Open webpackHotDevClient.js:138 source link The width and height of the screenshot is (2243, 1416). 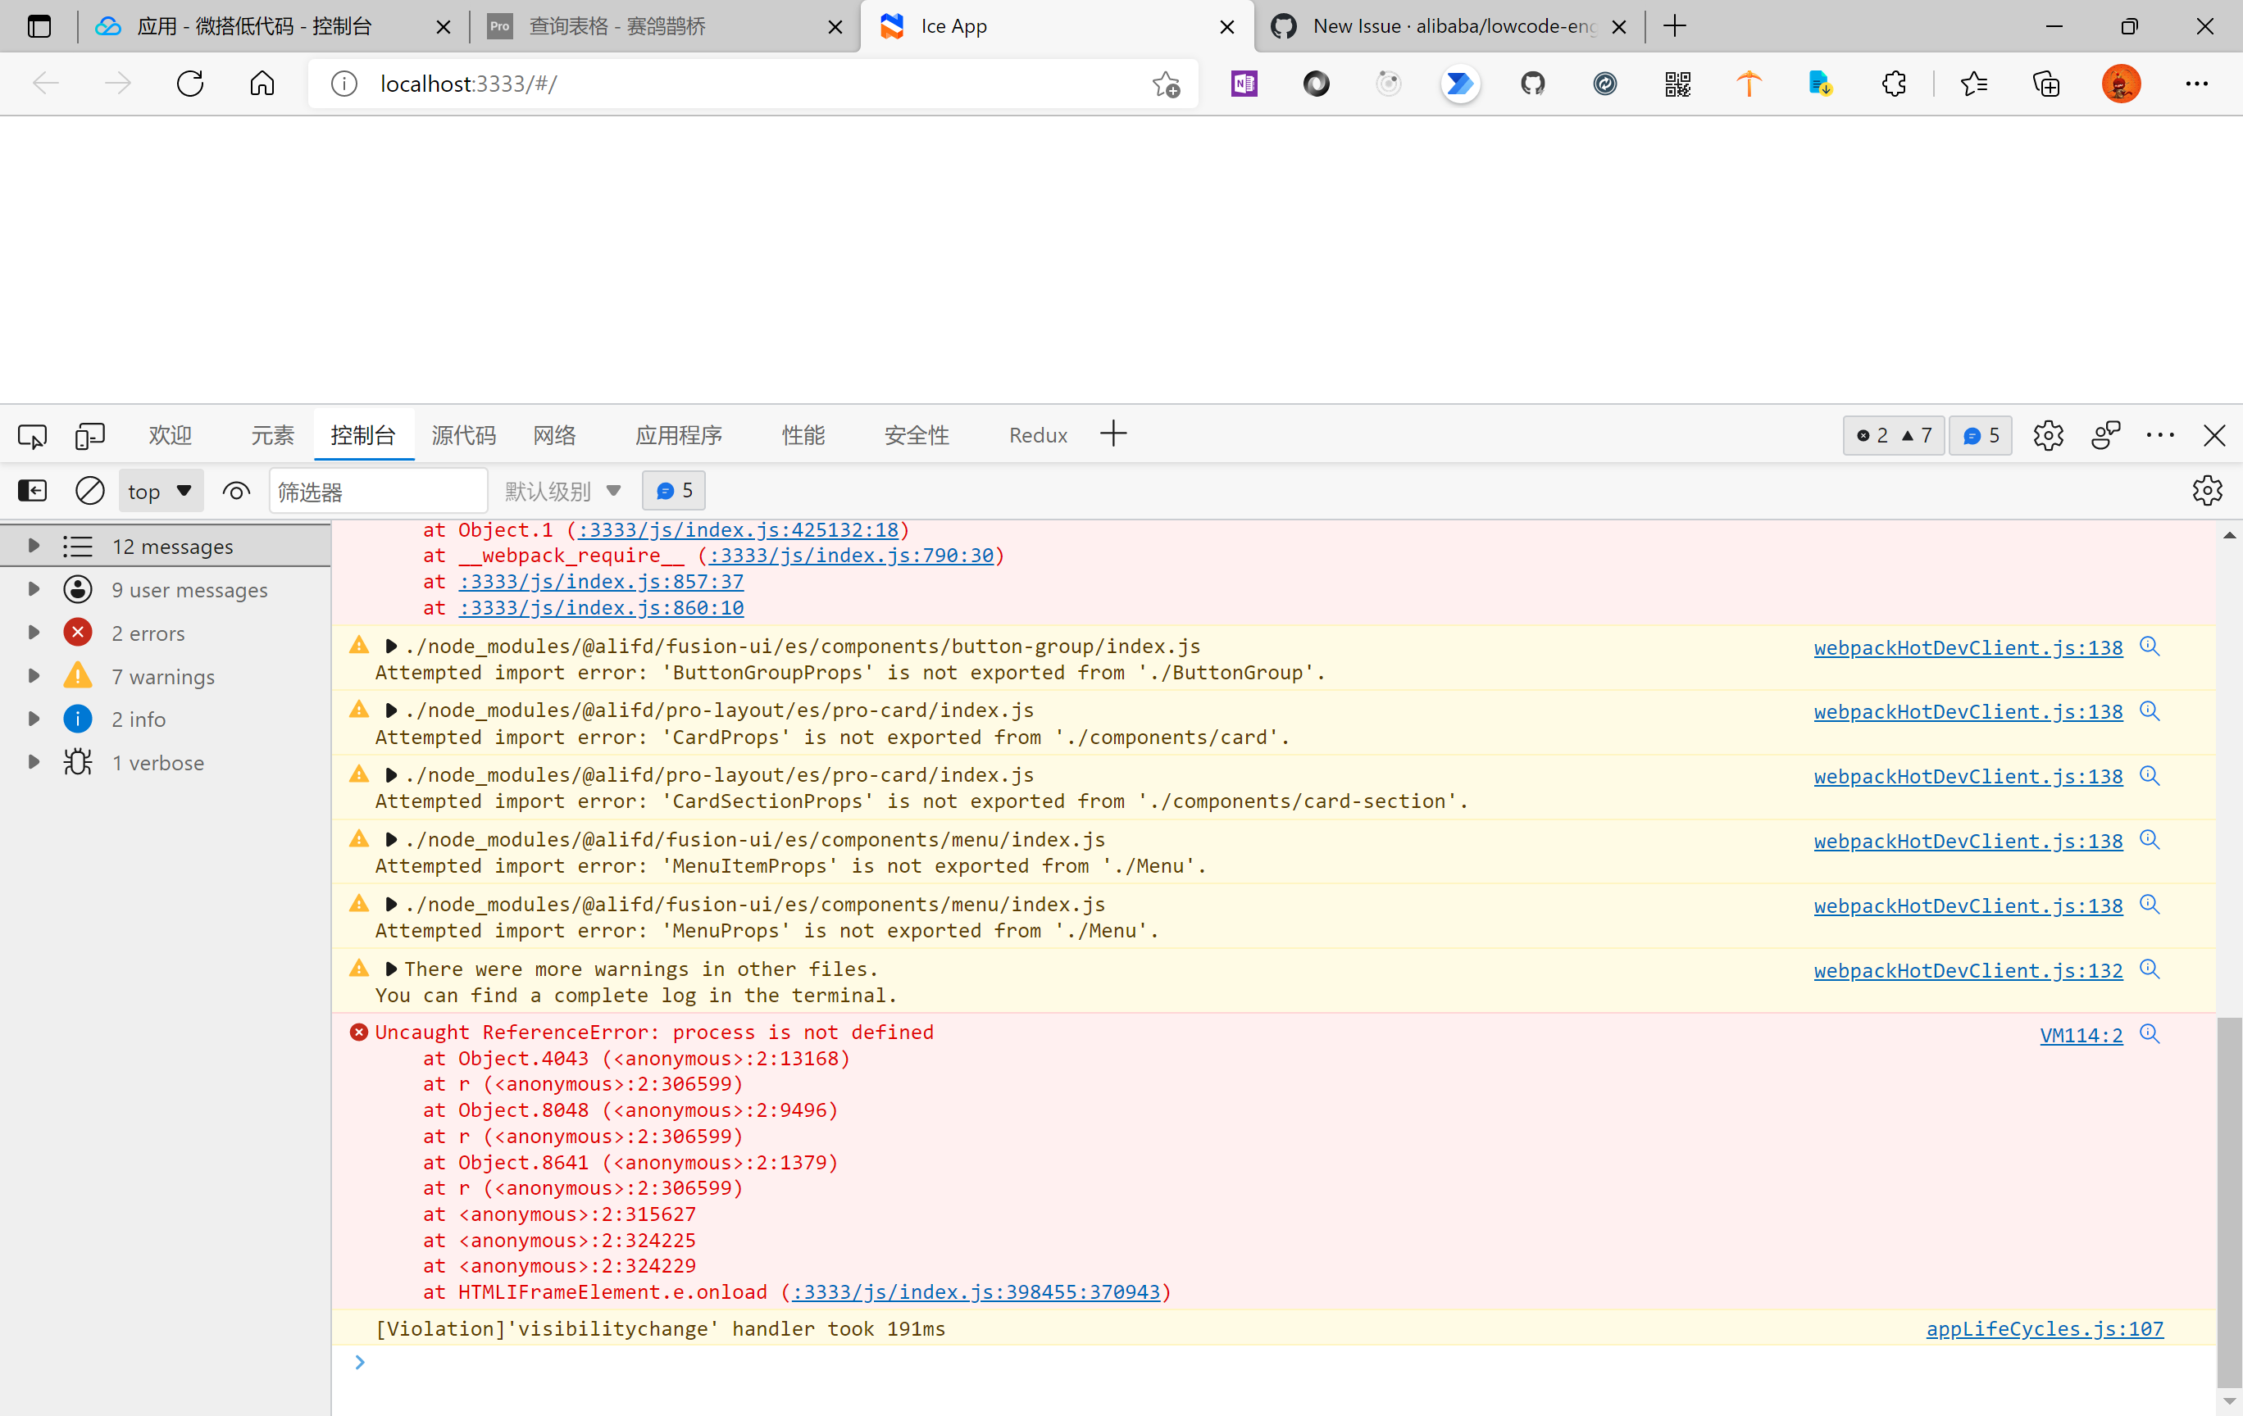point(1967,647)
